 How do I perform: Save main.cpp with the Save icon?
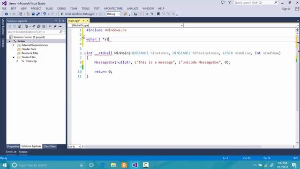point(33,14)
